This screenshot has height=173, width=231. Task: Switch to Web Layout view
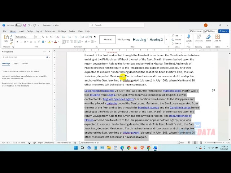pos(201,143)
